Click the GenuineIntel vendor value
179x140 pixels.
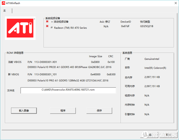pyautogui.click(x=152, y=59)
